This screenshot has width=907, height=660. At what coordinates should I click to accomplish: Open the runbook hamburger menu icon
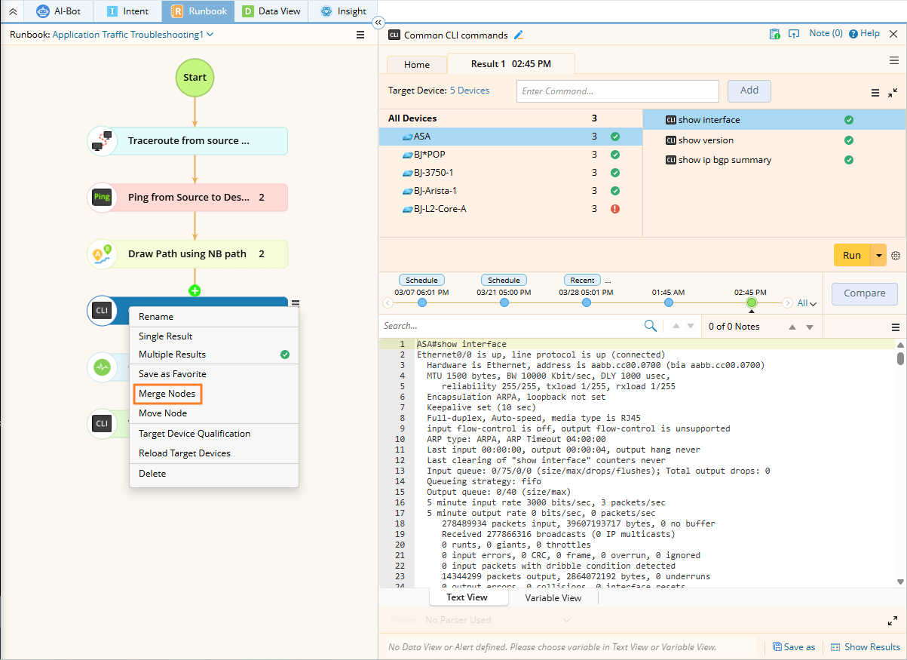click(360, 35)
